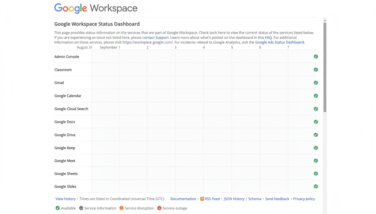
Task: Click the Google Workspace logo
Action: 96,8
